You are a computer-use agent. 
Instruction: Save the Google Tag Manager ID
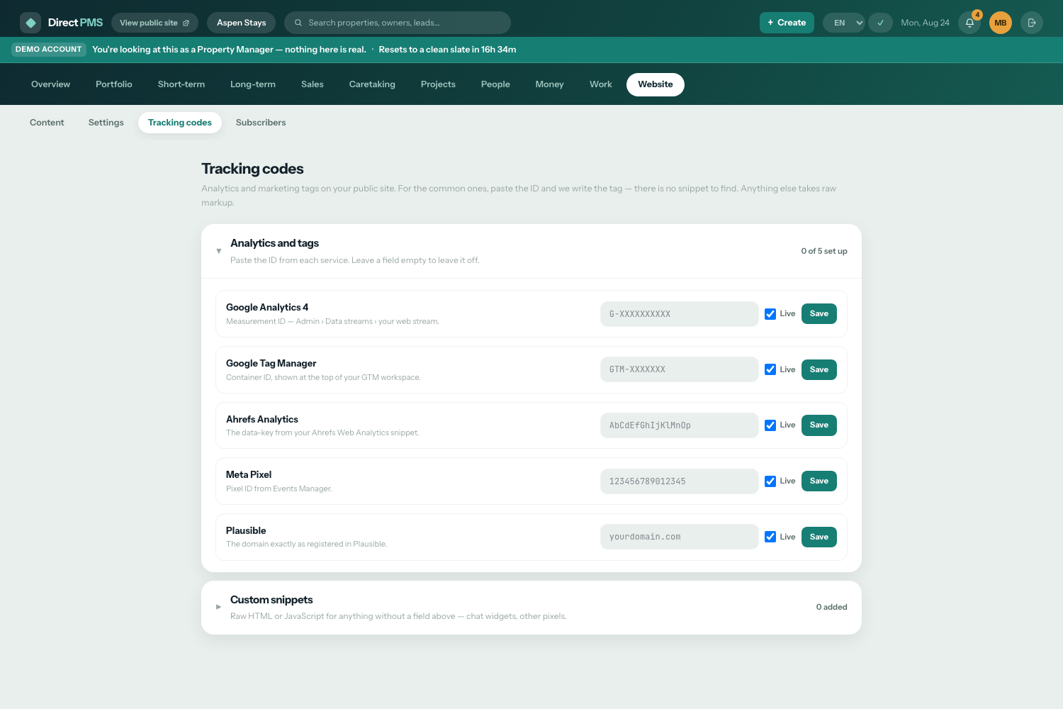(x=819, y=369)
